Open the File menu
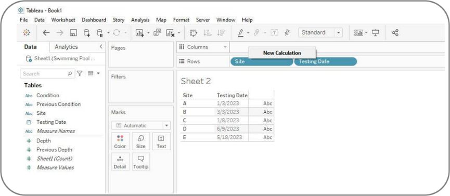 point(24,20)
